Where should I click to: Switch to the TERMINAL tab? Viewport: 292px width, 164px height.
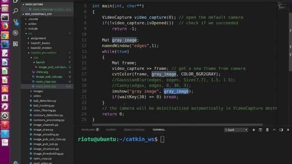coord(159,130)
